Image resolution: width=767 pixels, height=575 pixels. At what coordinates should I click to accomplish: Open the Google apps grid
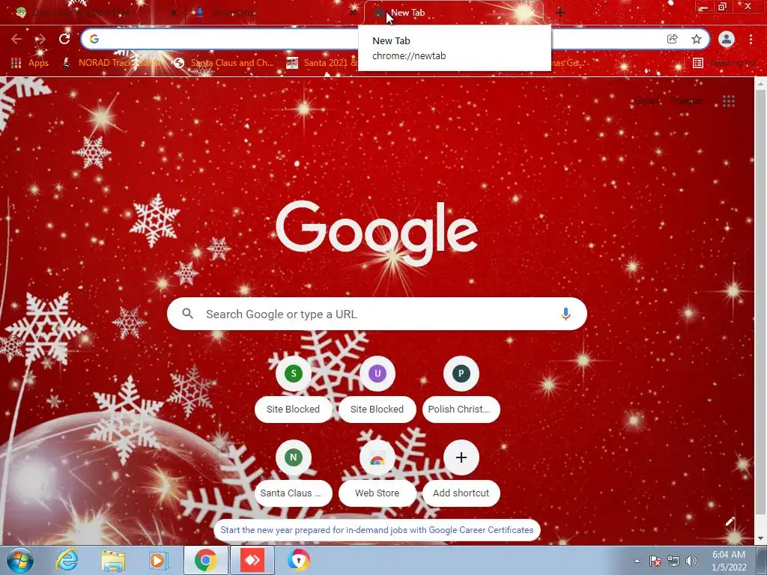coord(729,101)
